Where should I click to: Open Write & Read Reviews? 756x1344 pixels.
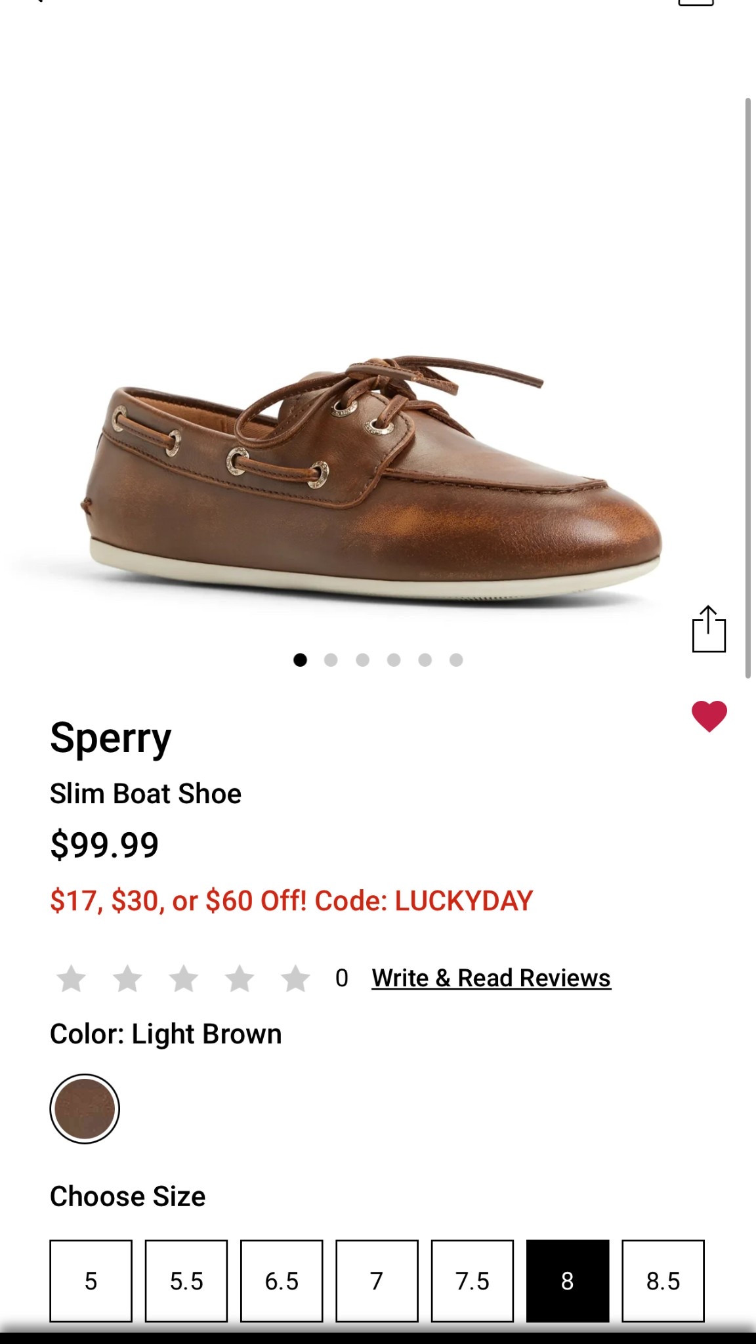pyautogui.click(x=491, y=978)
